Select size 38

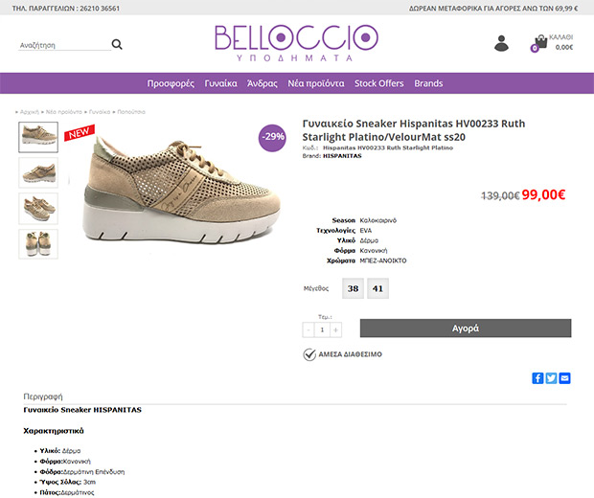[x=353, y=288]
